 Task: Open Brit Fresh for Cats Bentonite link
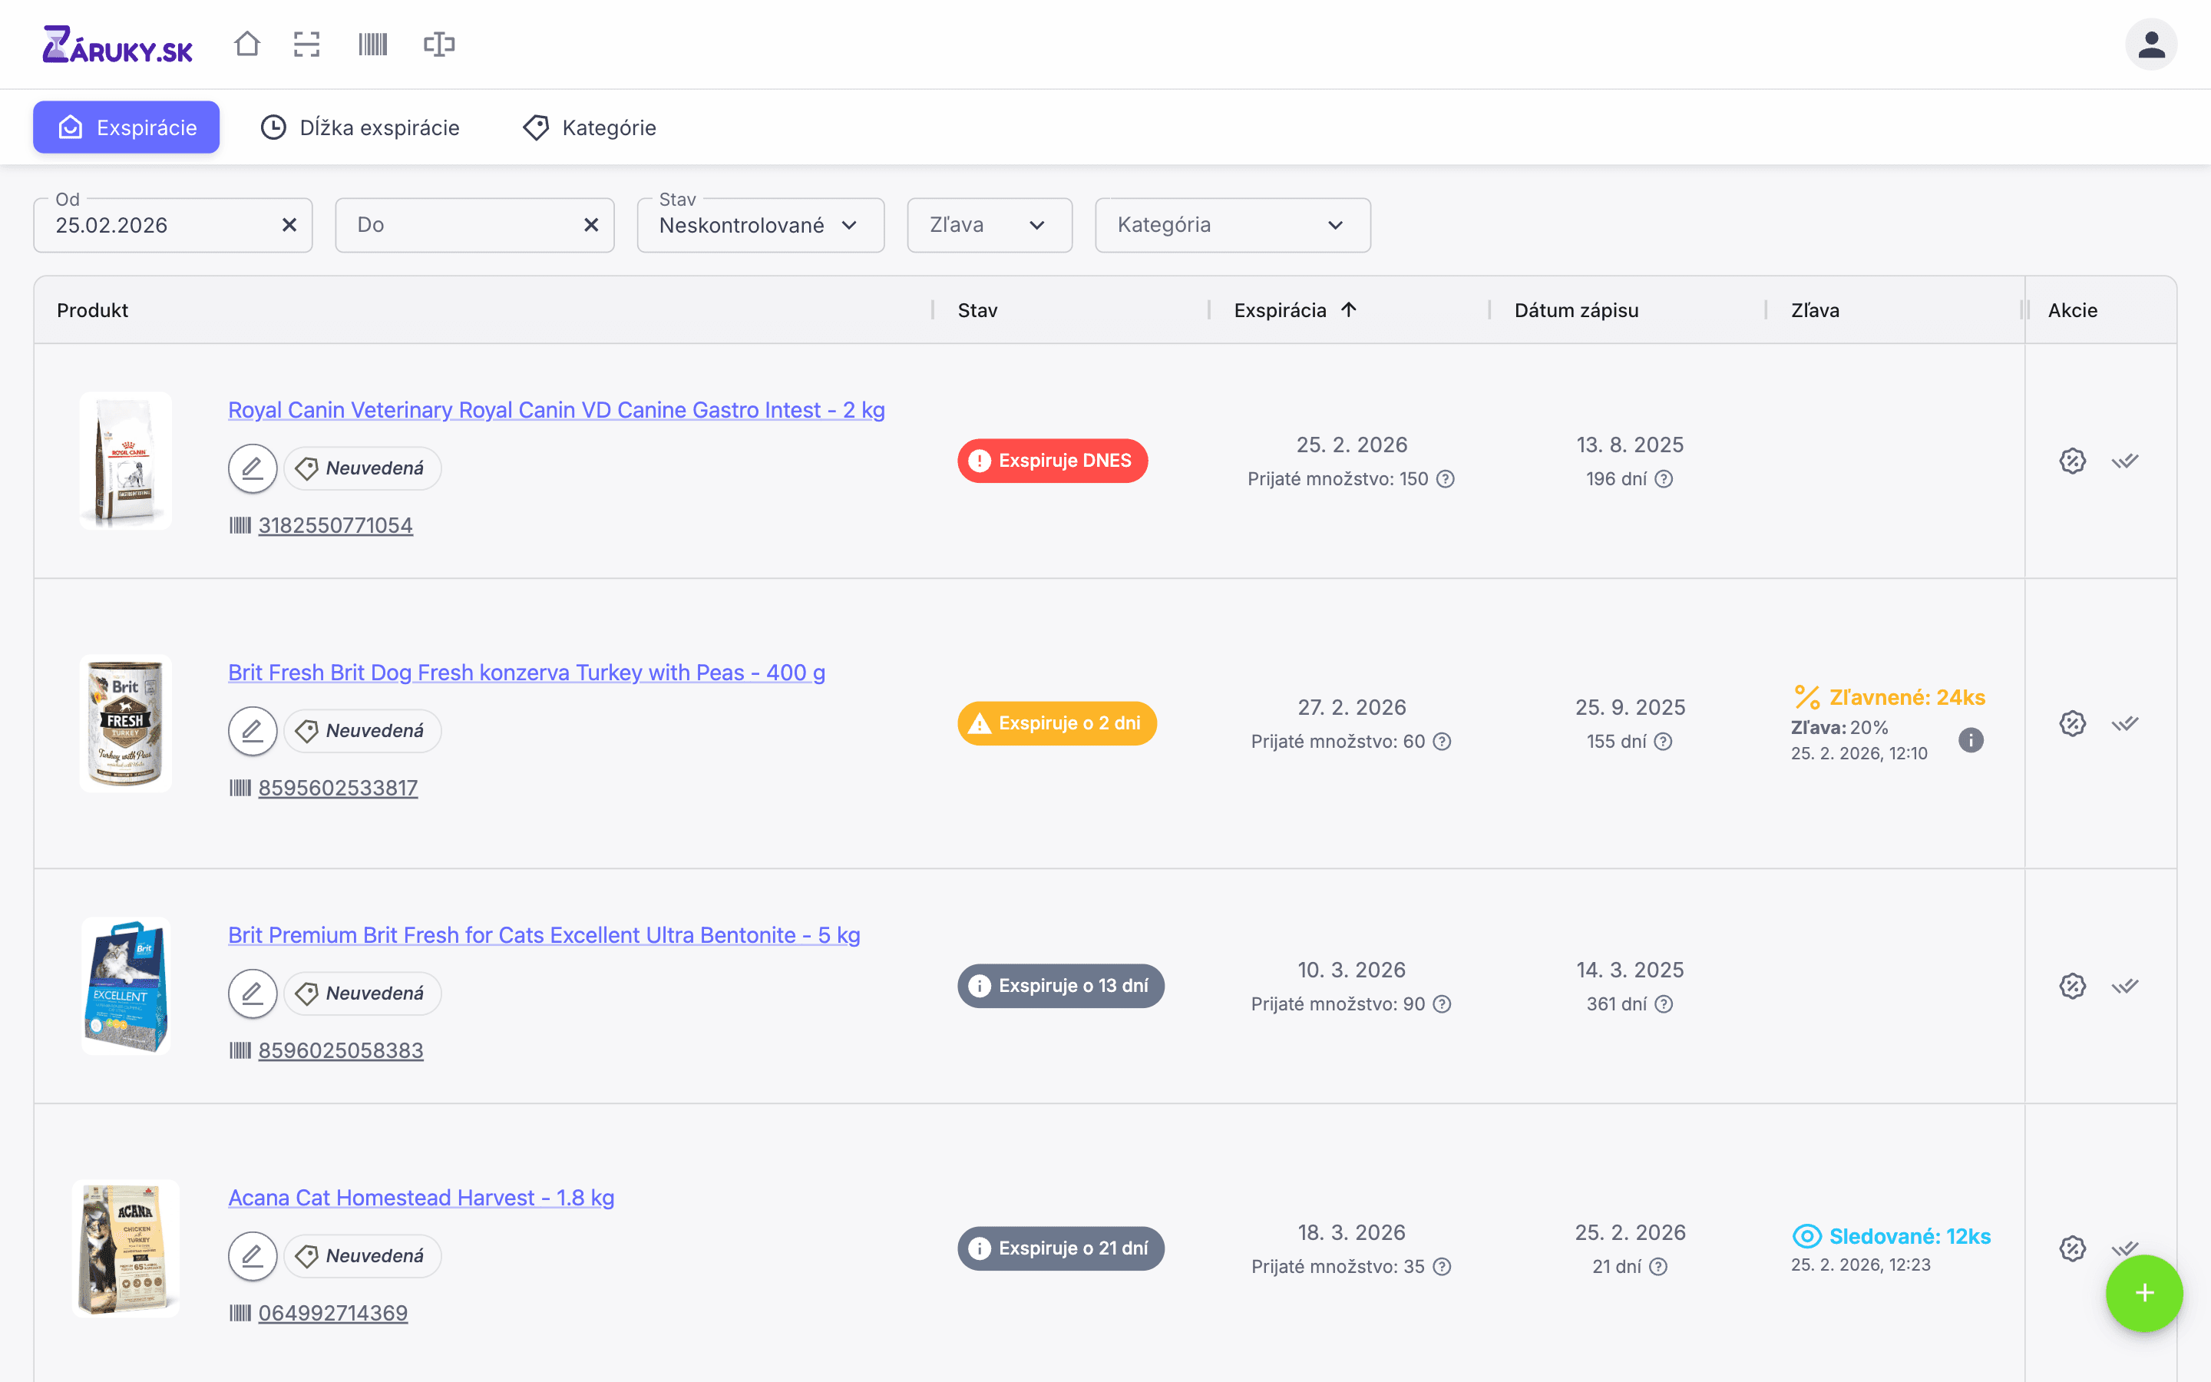coord(544,935)
